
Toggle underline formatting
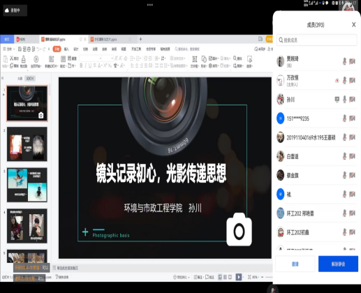click(x=90, y=66)
